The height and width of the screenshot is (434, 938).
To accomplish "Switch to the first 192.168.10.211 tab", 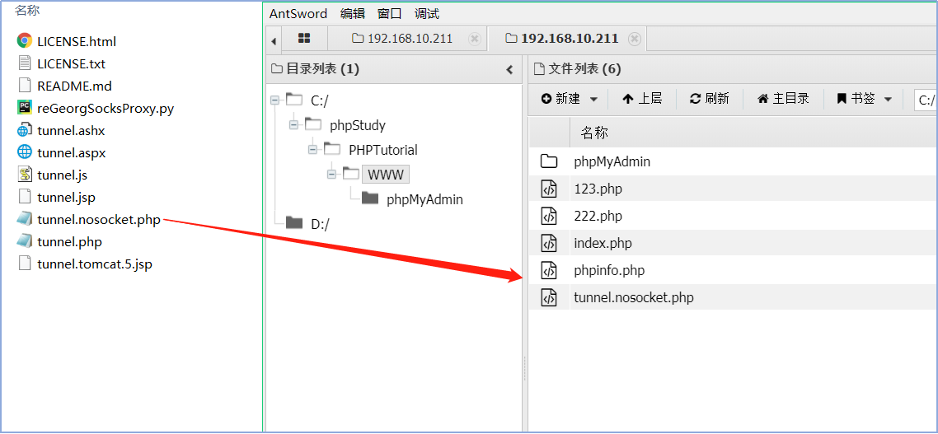I will point(407,39).
